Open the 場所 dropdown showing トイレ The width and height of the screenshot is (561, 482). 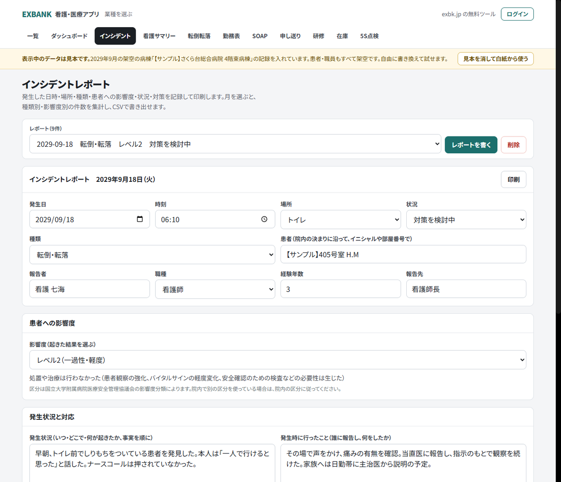pyautogui.click(x=340, y=219)
